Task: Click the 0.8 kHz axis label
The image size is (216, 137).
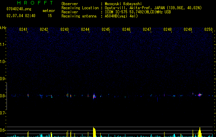Action: coord(3,96)
